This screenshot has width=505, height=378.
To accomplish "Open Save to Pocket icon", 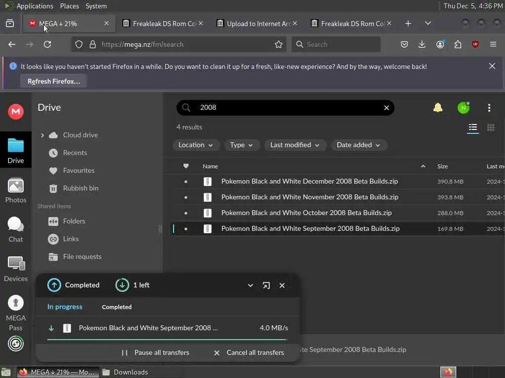I will (404, 44).
